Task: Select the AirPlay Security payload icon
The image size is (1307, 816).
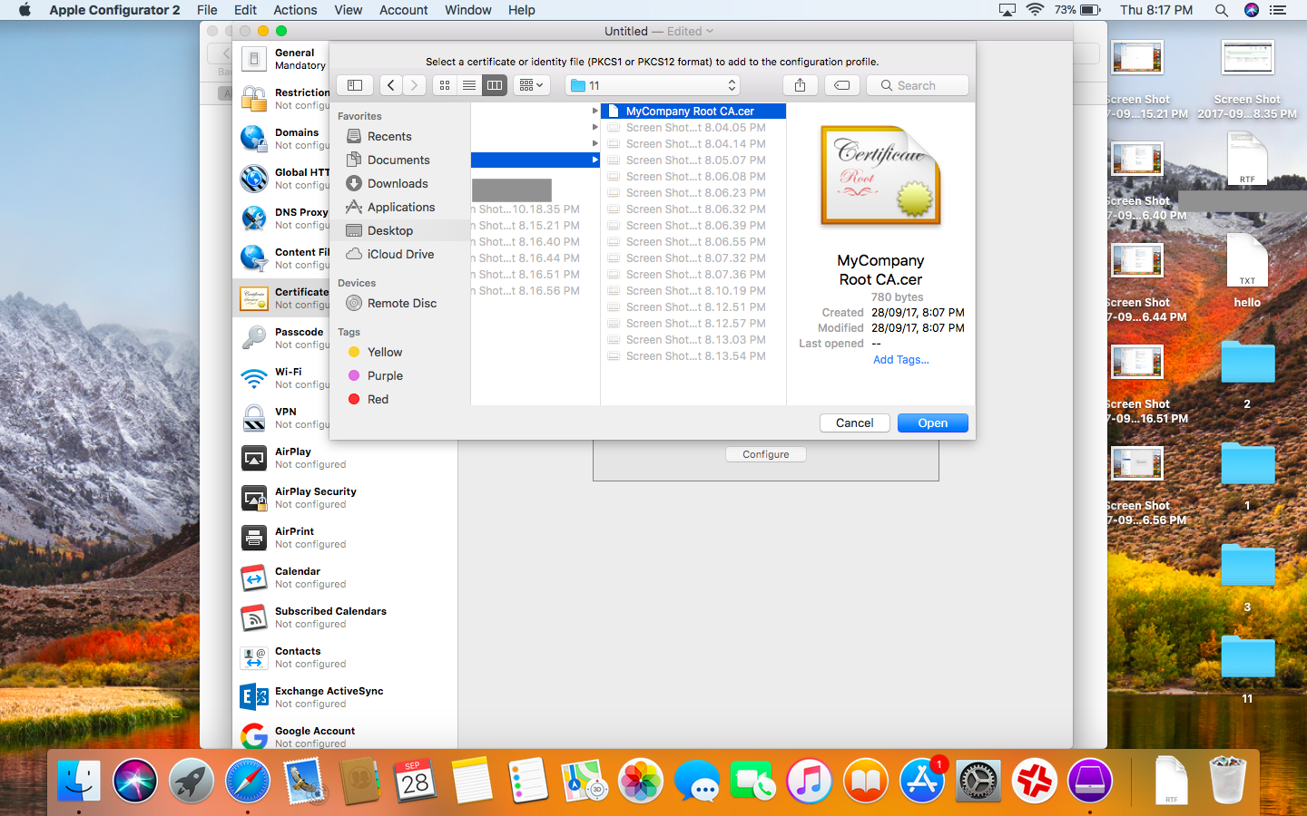Action: click(254, 498)
